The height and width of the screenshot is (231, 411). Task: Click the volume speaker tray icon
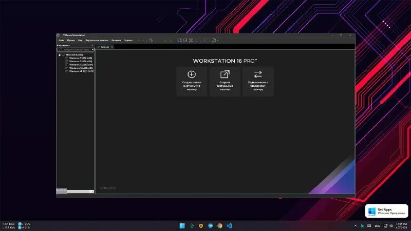point(391,226)
